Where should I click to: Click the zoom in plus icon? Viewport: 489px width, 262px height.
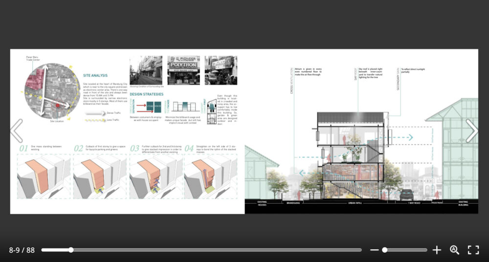[x=437, y=250]
